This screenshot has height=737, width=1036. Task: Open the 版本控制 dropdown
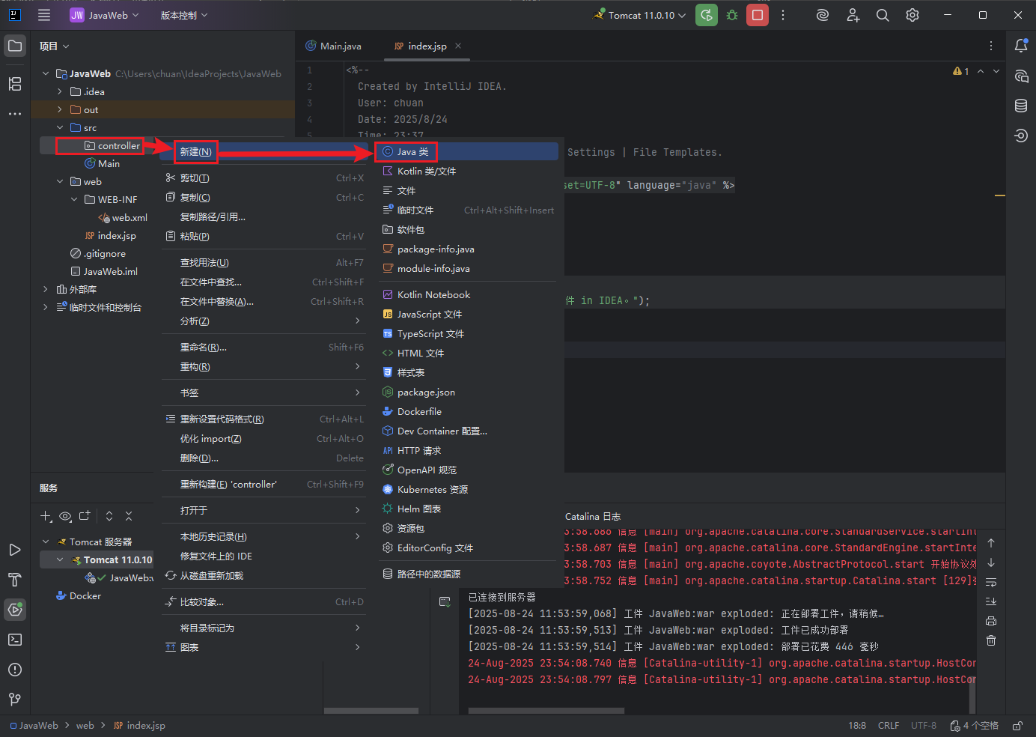point(184,15)
